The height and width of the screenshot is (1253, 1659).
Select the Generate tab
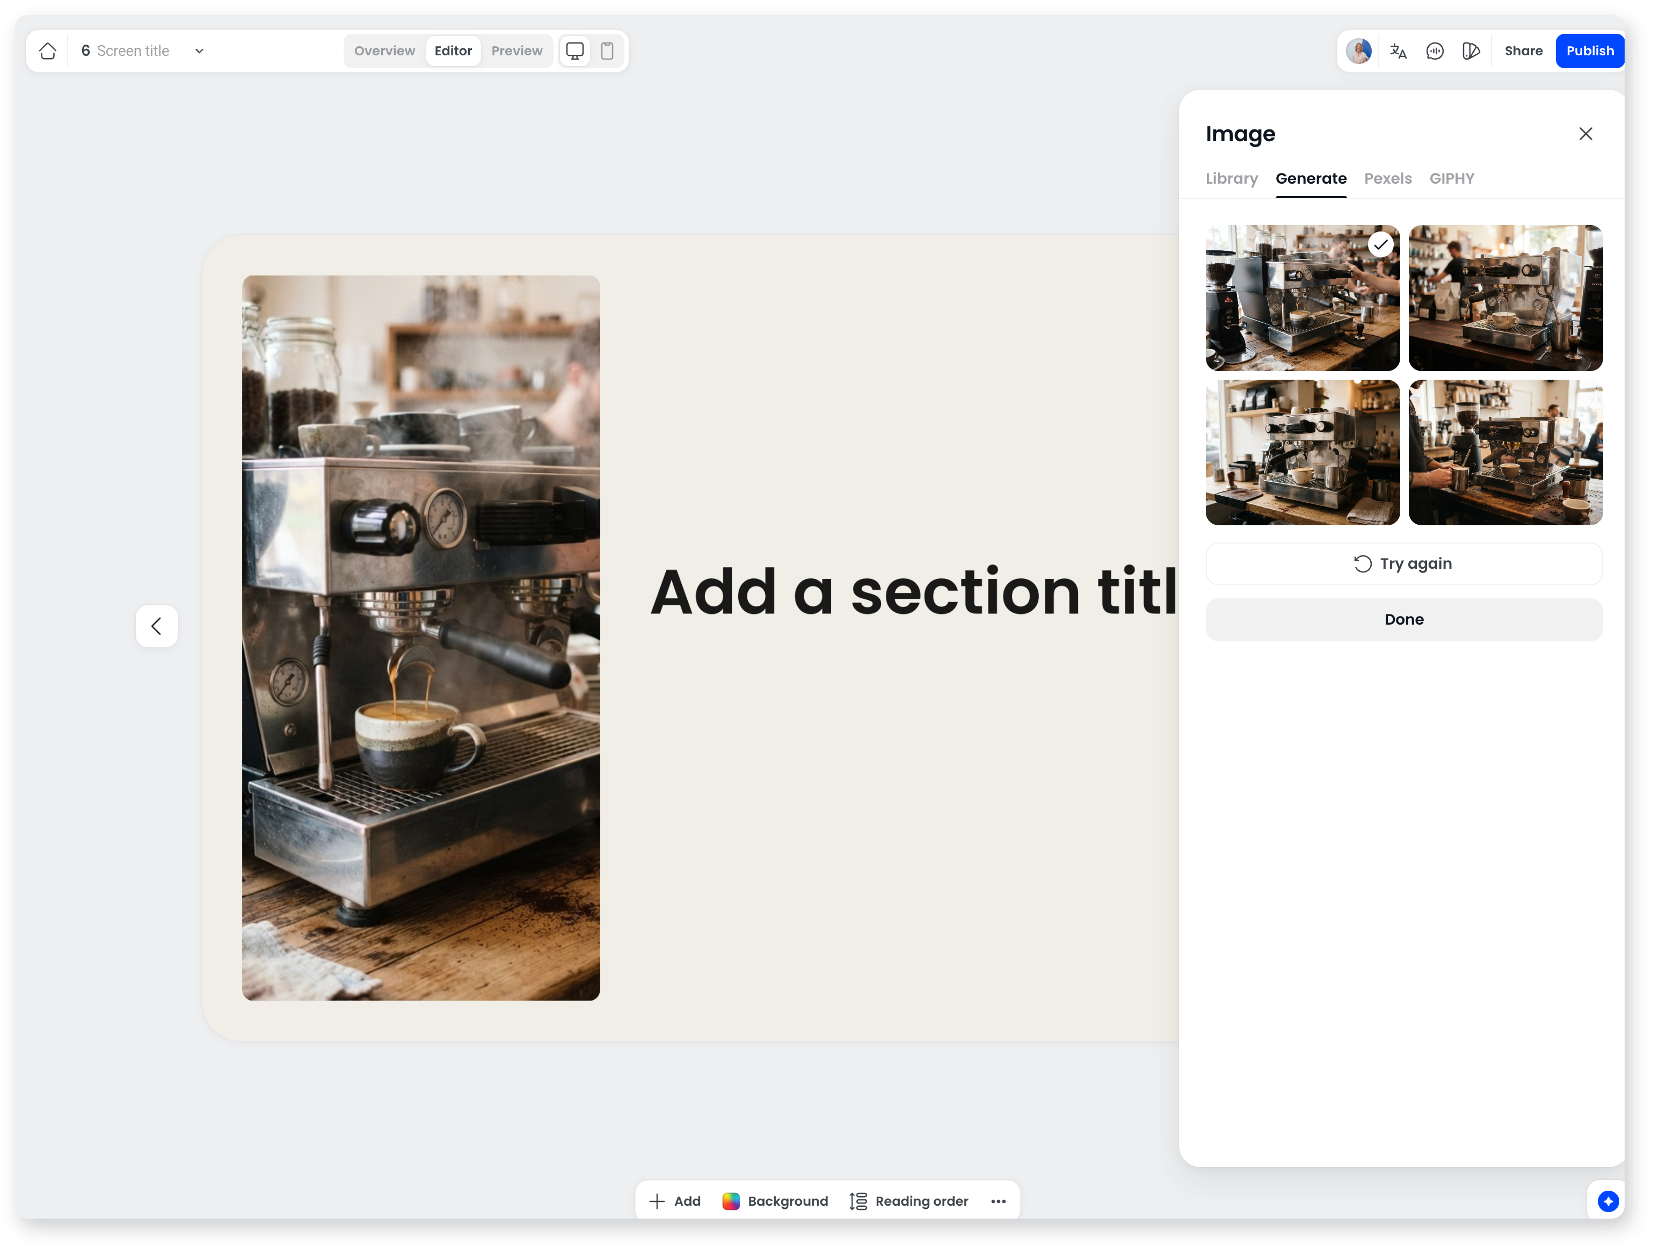(x=1312, y=179)
